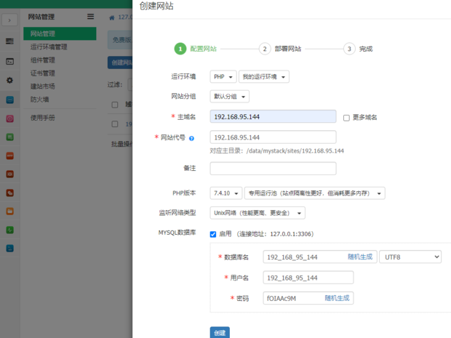This screenshot has height=338, width=451.
Task: Open the 我的运行环境 dropdown
Action: [264, 77]
